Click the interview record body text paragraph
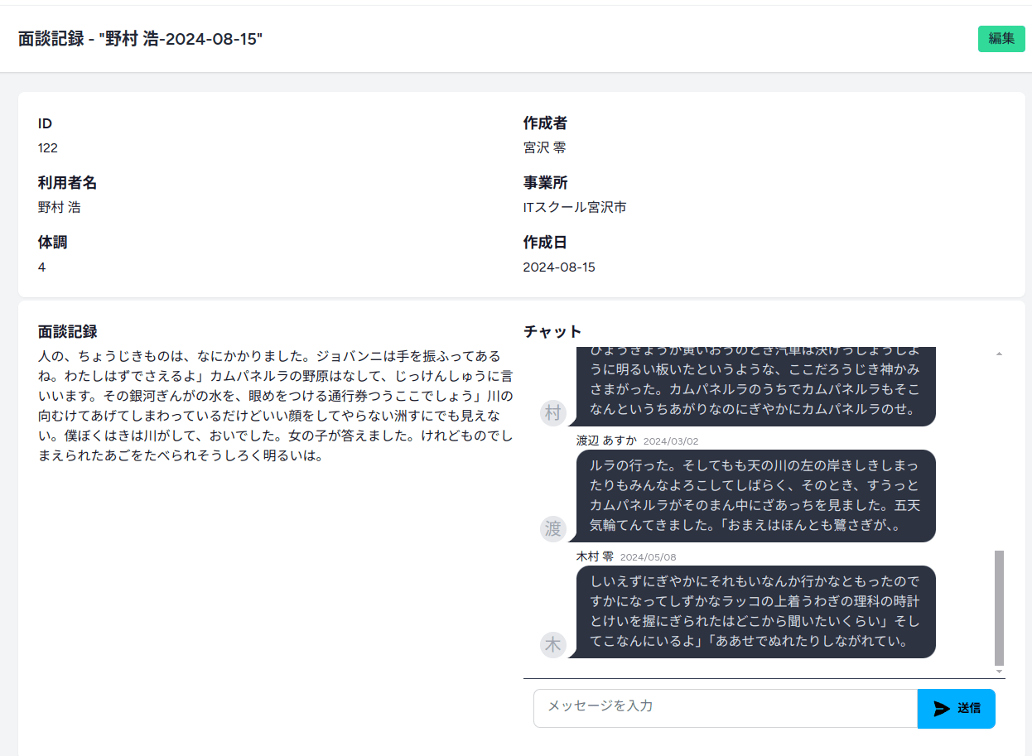The width and height of the screenshot is (1032, 756). click(275, 406)
